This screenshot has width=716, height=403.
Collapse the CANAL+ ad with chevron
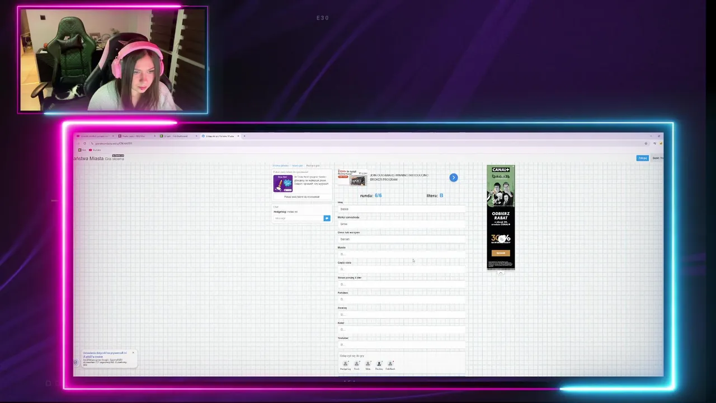point(501,273)
